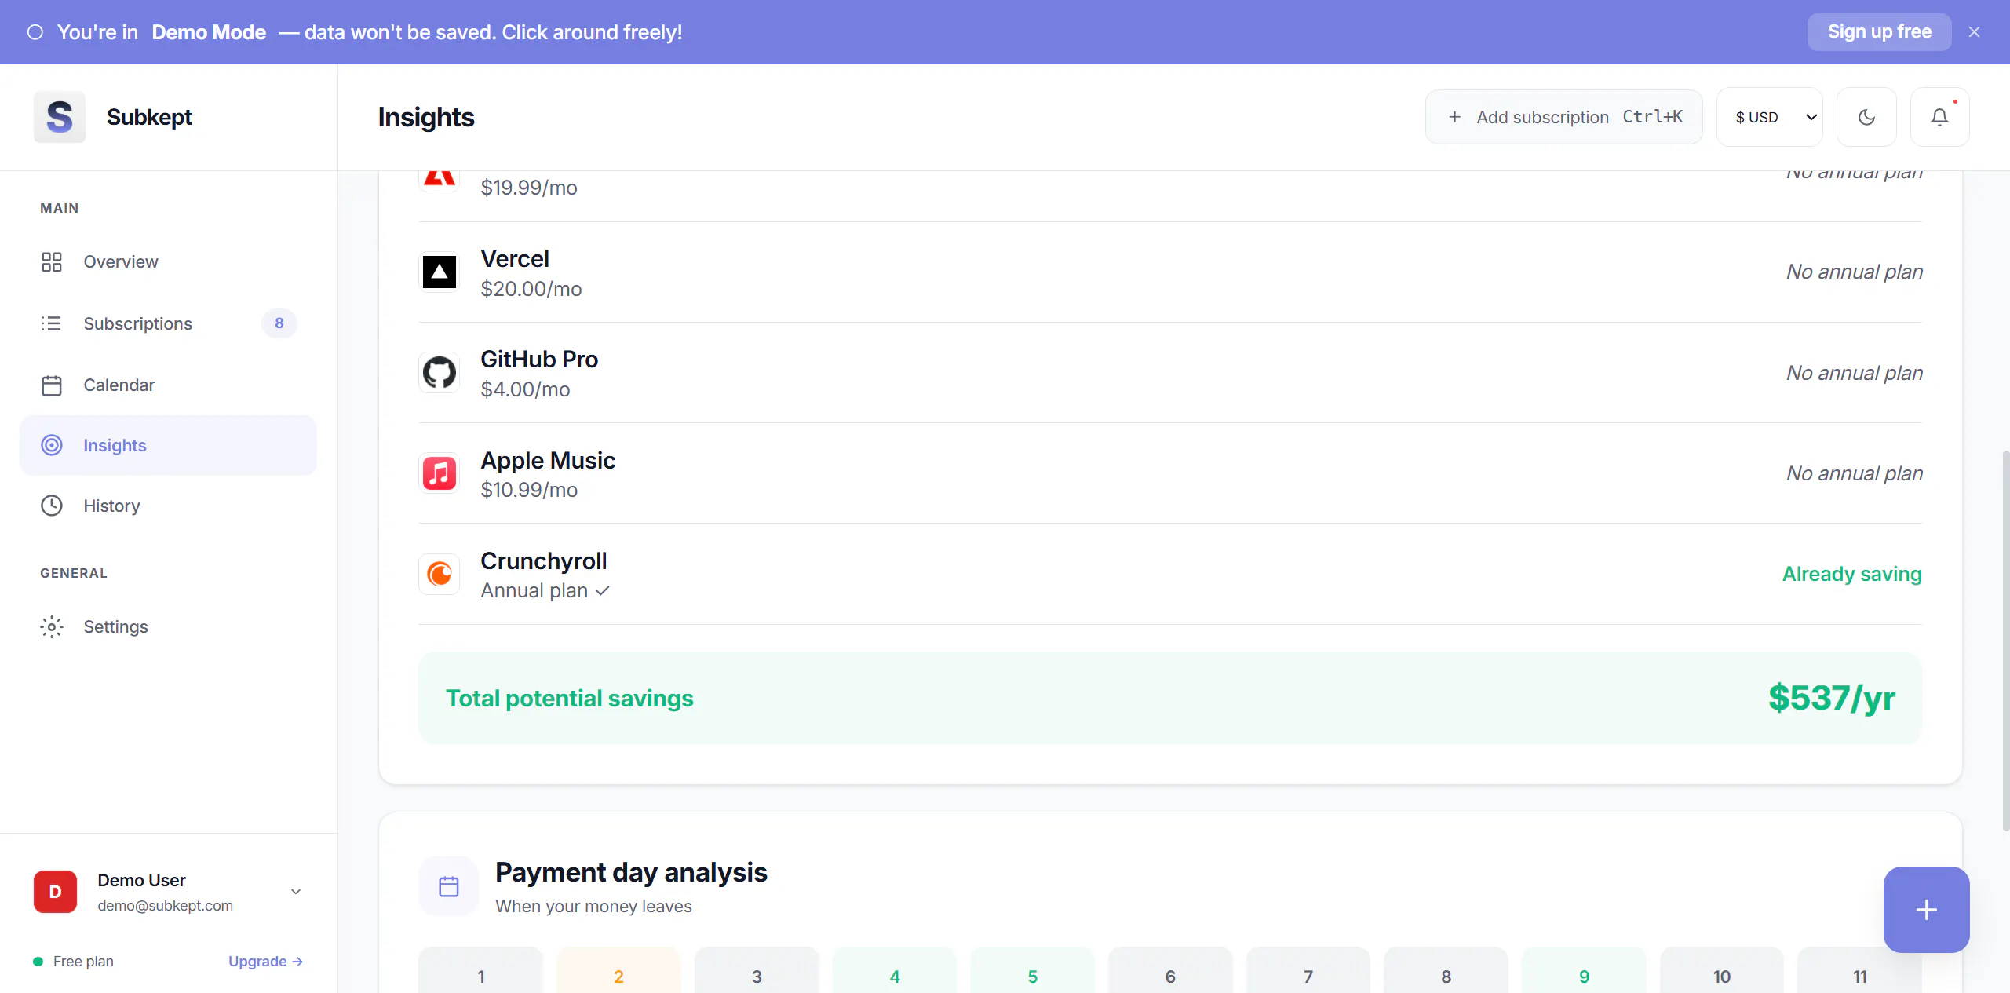Click the $4.00/mo GitHub Pro price

pyautogui.click(x=526, y=389)
